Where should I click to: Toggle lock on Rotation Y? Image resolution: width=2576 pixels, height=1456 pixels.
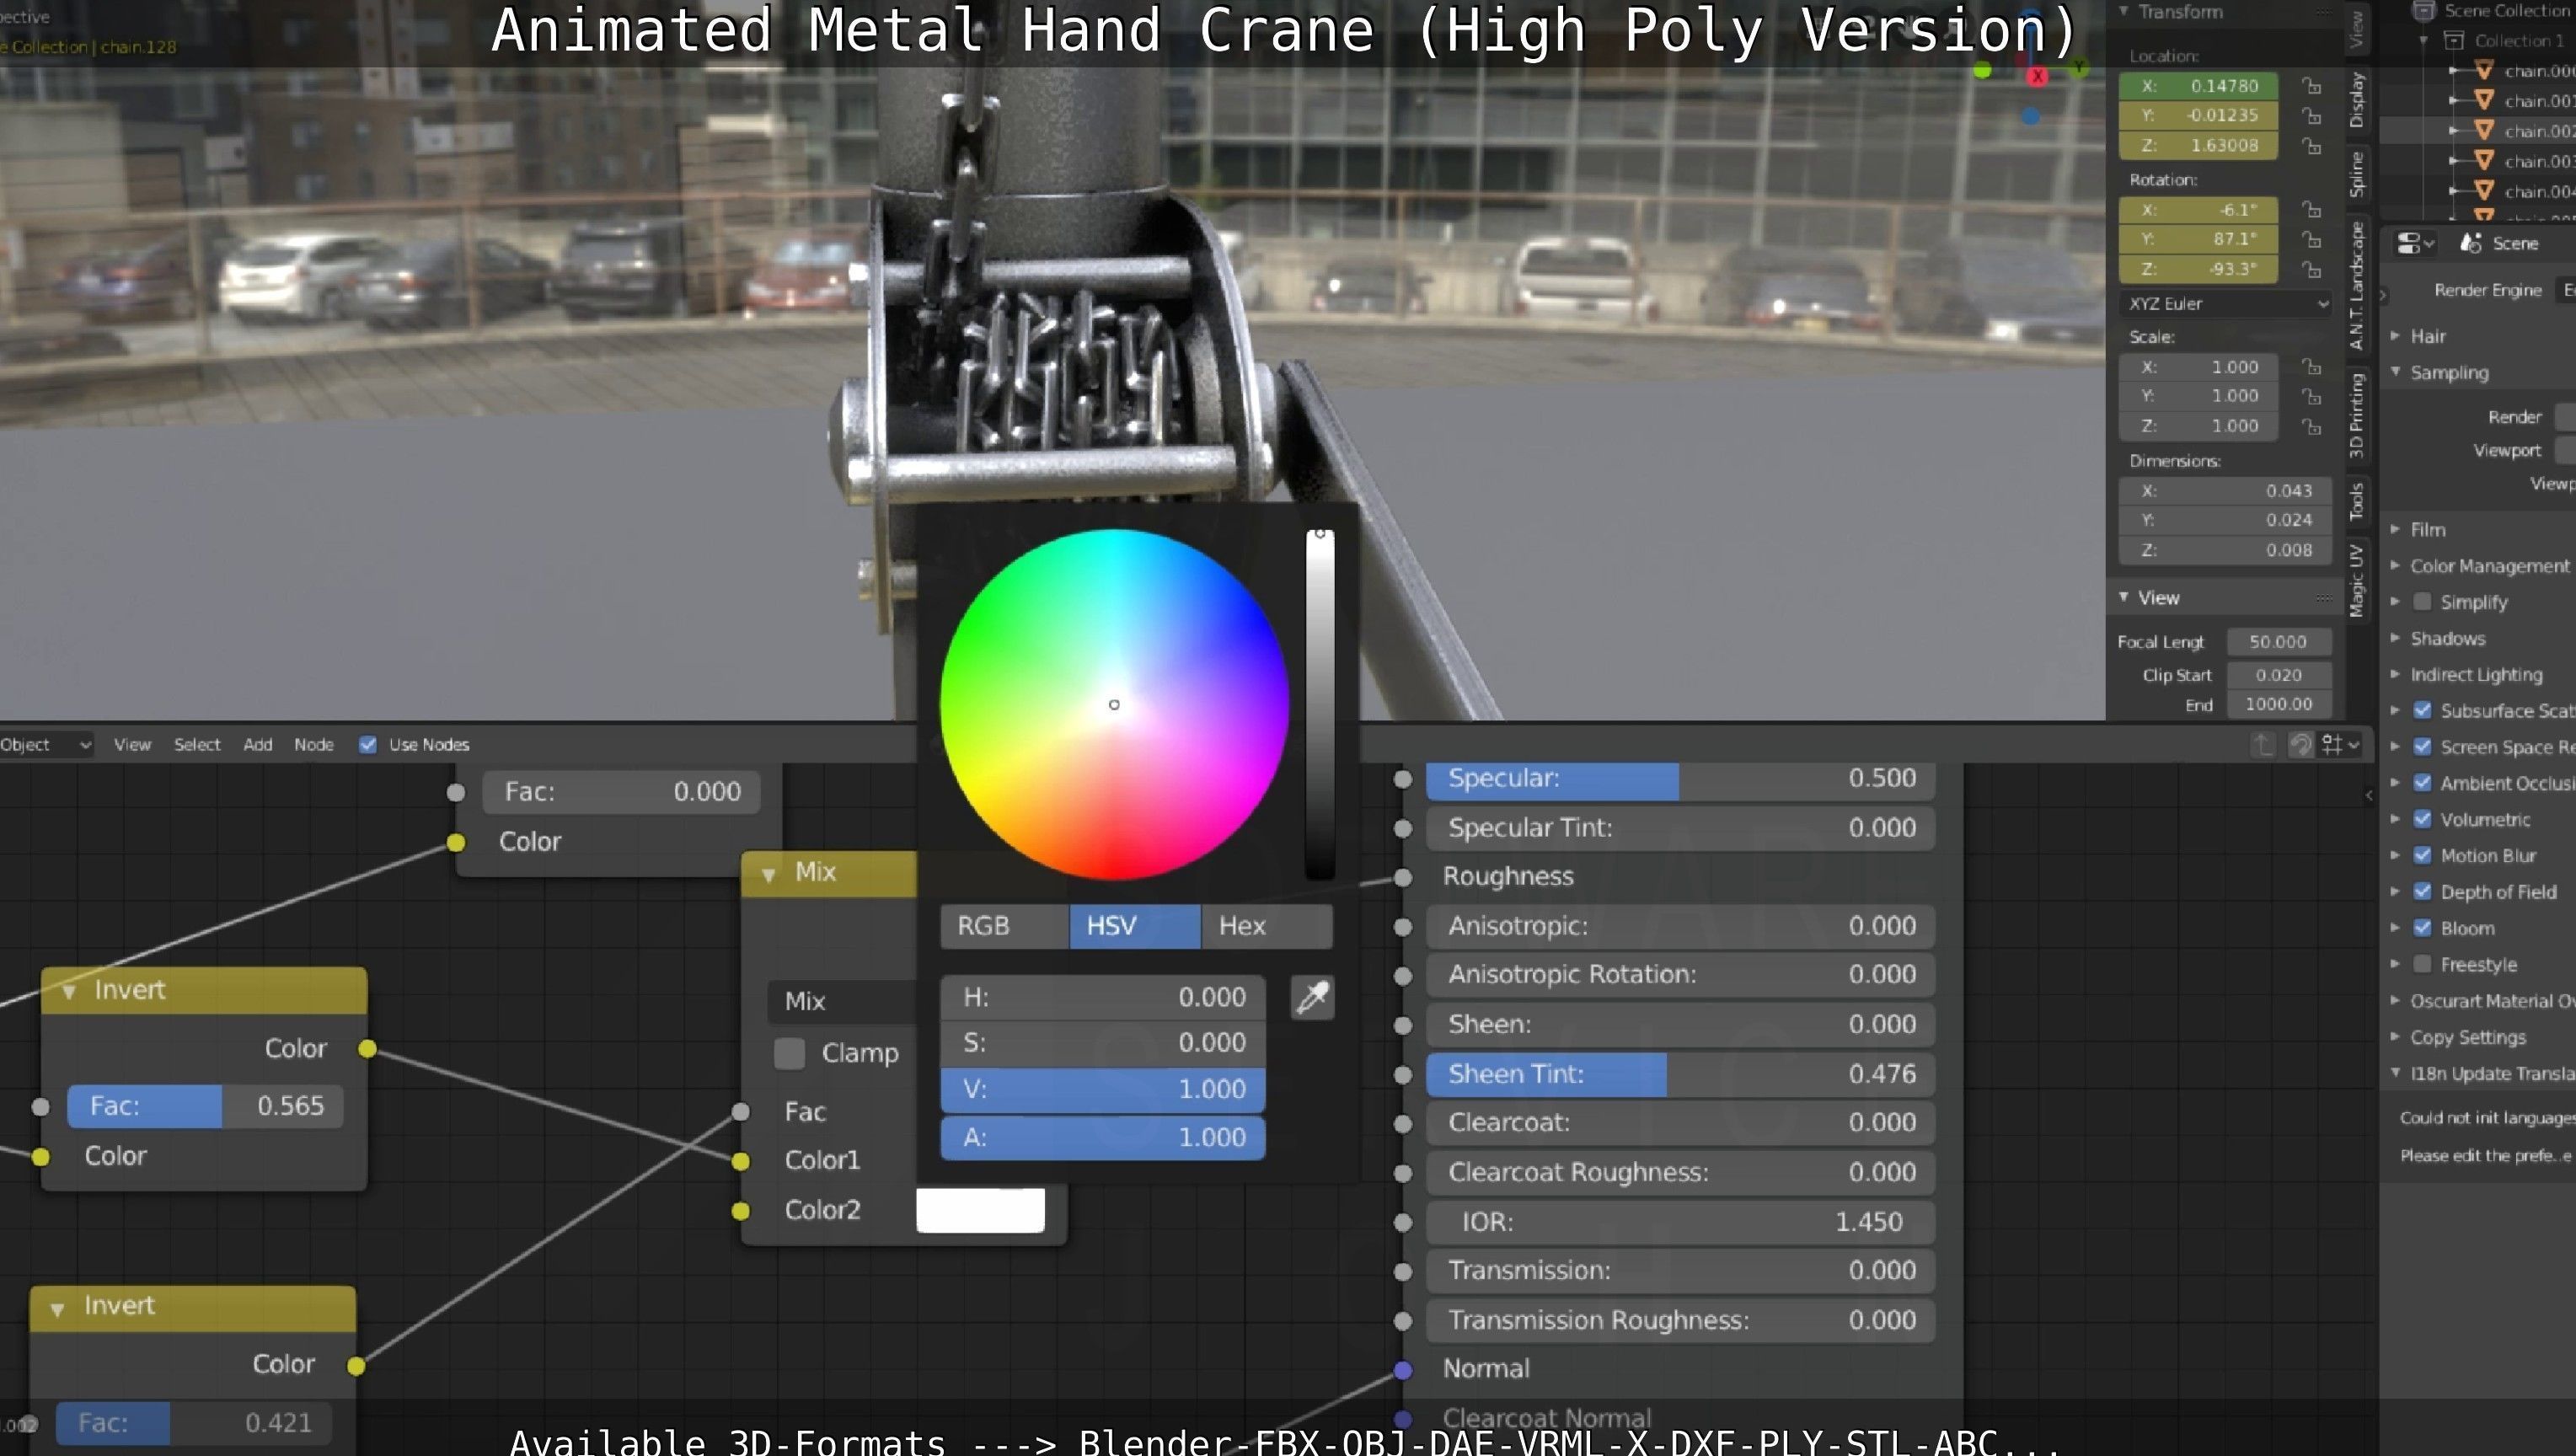pos(2311,239)
